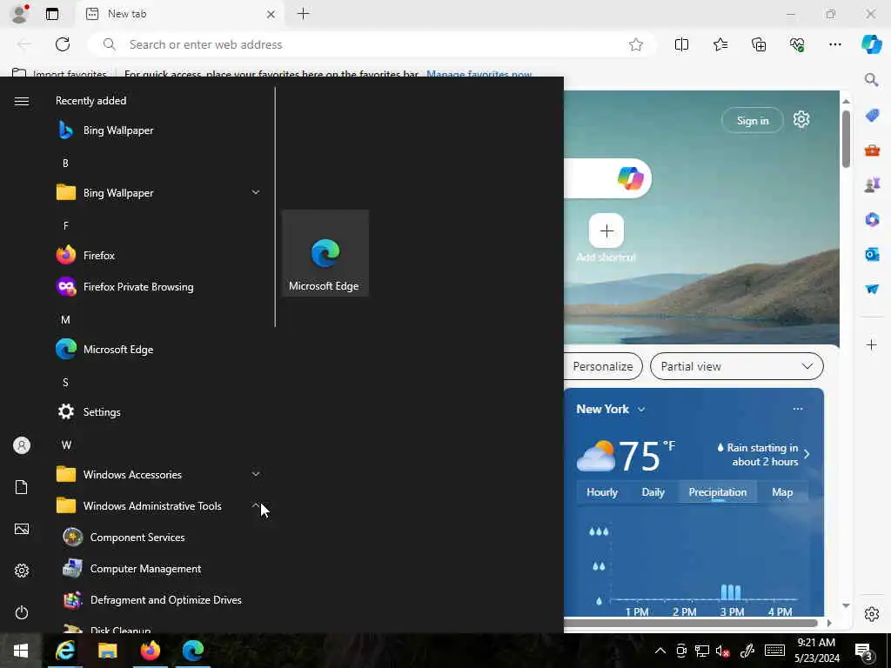Image resolution: width=891 pixels, height=668 pixels.
Task: Click the sidebar search magnifier icon
Action: pyautogui.click(x=872, y=79)
